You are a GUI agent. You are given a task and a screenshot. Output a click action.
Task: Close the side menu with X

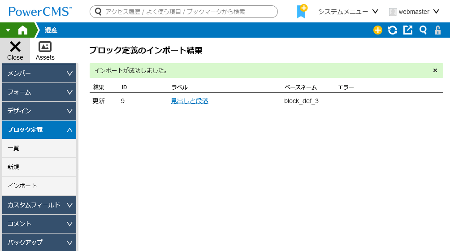tap(15, 51)
